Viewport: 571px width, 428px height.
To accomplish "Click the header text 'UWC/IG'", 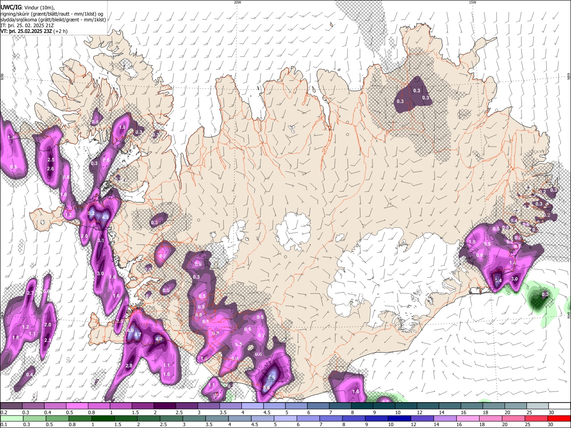I will point(11,8).
